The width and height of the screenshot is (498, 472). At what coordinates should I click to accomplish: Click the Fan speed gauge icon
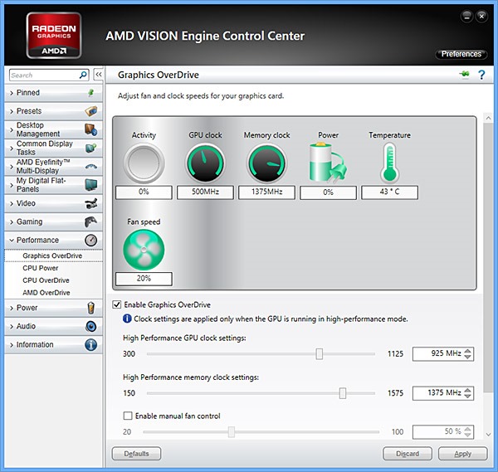point(144,249)
